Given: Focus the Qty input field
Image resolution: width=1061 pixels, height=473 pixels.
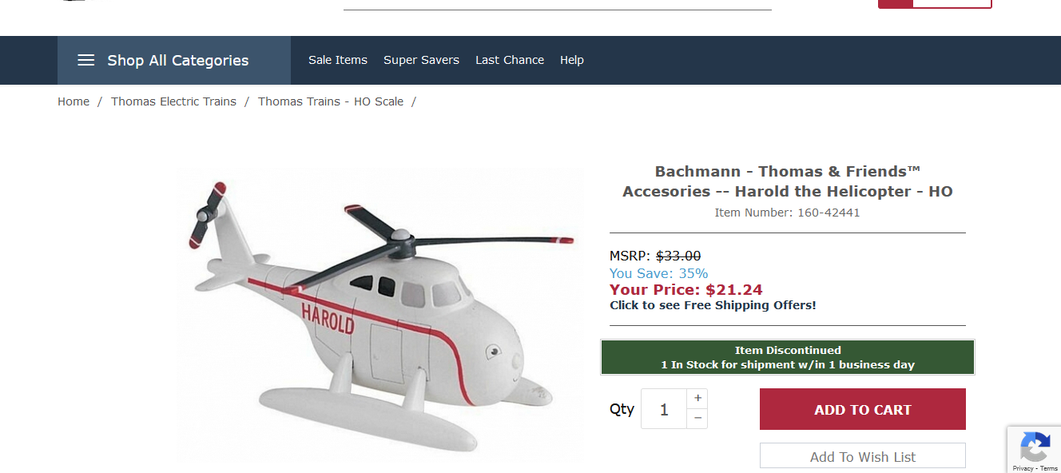Looking at the screenshot, I should [664, 409].
